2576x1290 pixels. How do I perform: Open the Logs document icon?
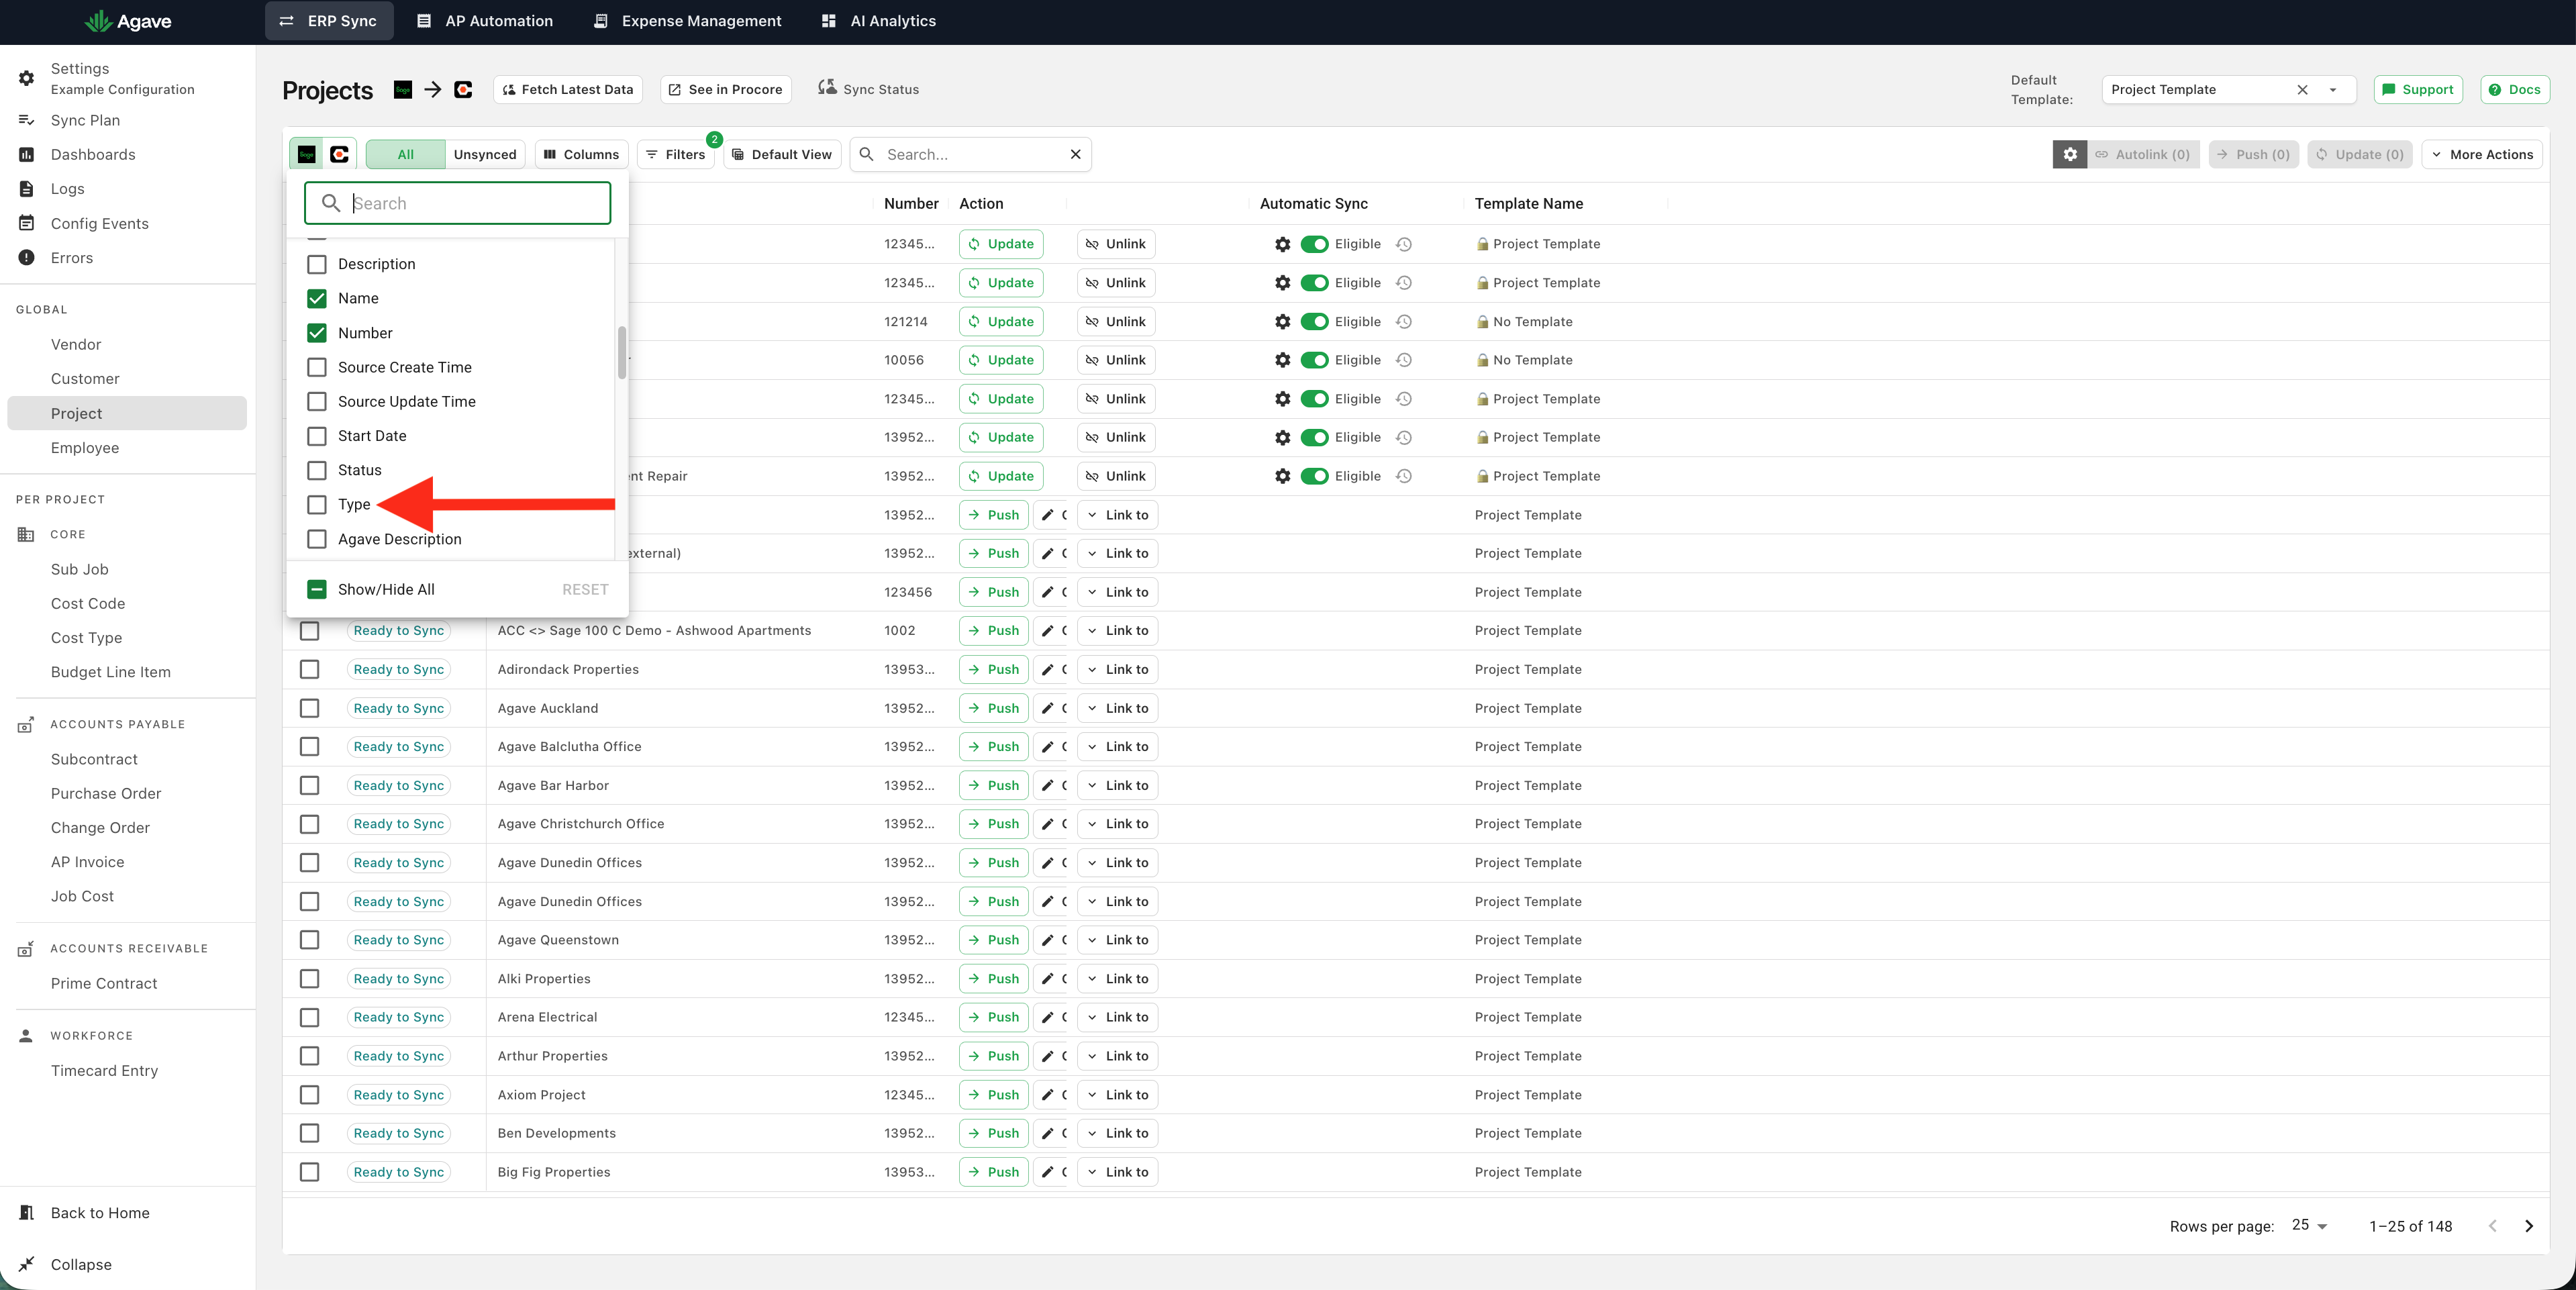(x=27, y=189)
